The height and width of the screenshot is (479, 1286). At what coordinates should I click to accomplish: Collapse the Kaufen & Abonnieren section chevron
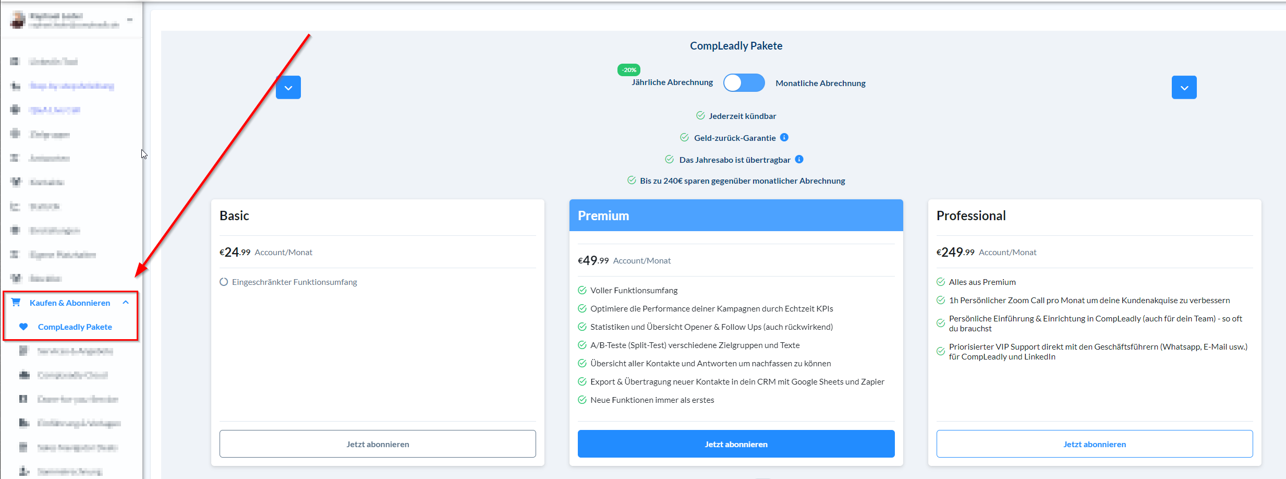click(126, 303)
